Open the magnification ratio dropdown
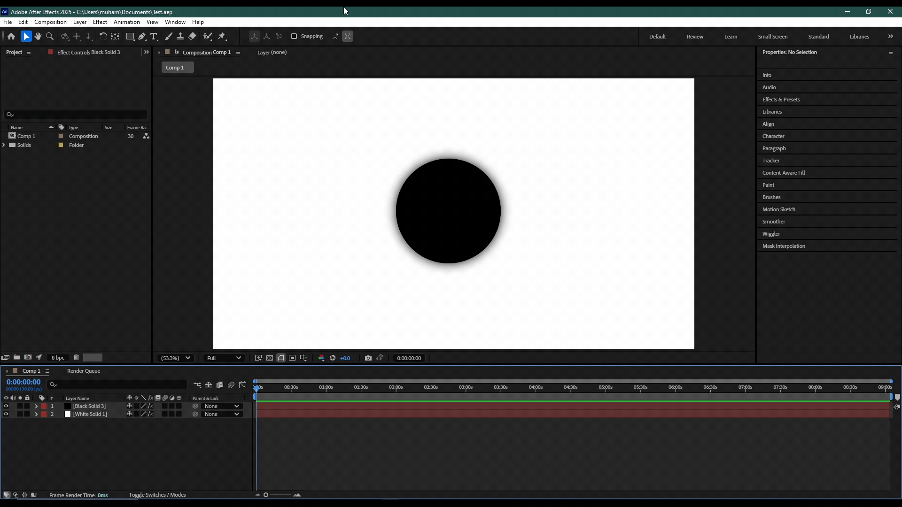This screenshot has height=507, width=902. pos(176,358)
